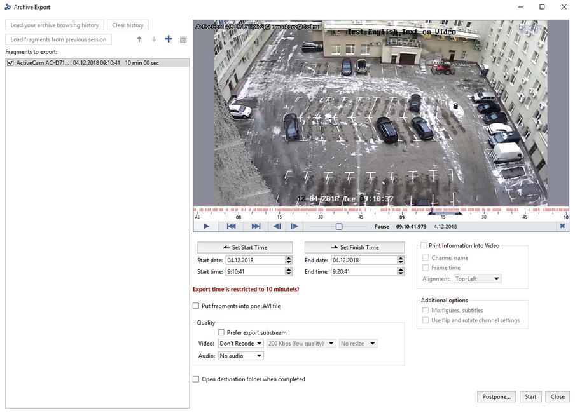Enable Put fragments into one .AVI file
575x413 pixels.
(x=196, y=306)
